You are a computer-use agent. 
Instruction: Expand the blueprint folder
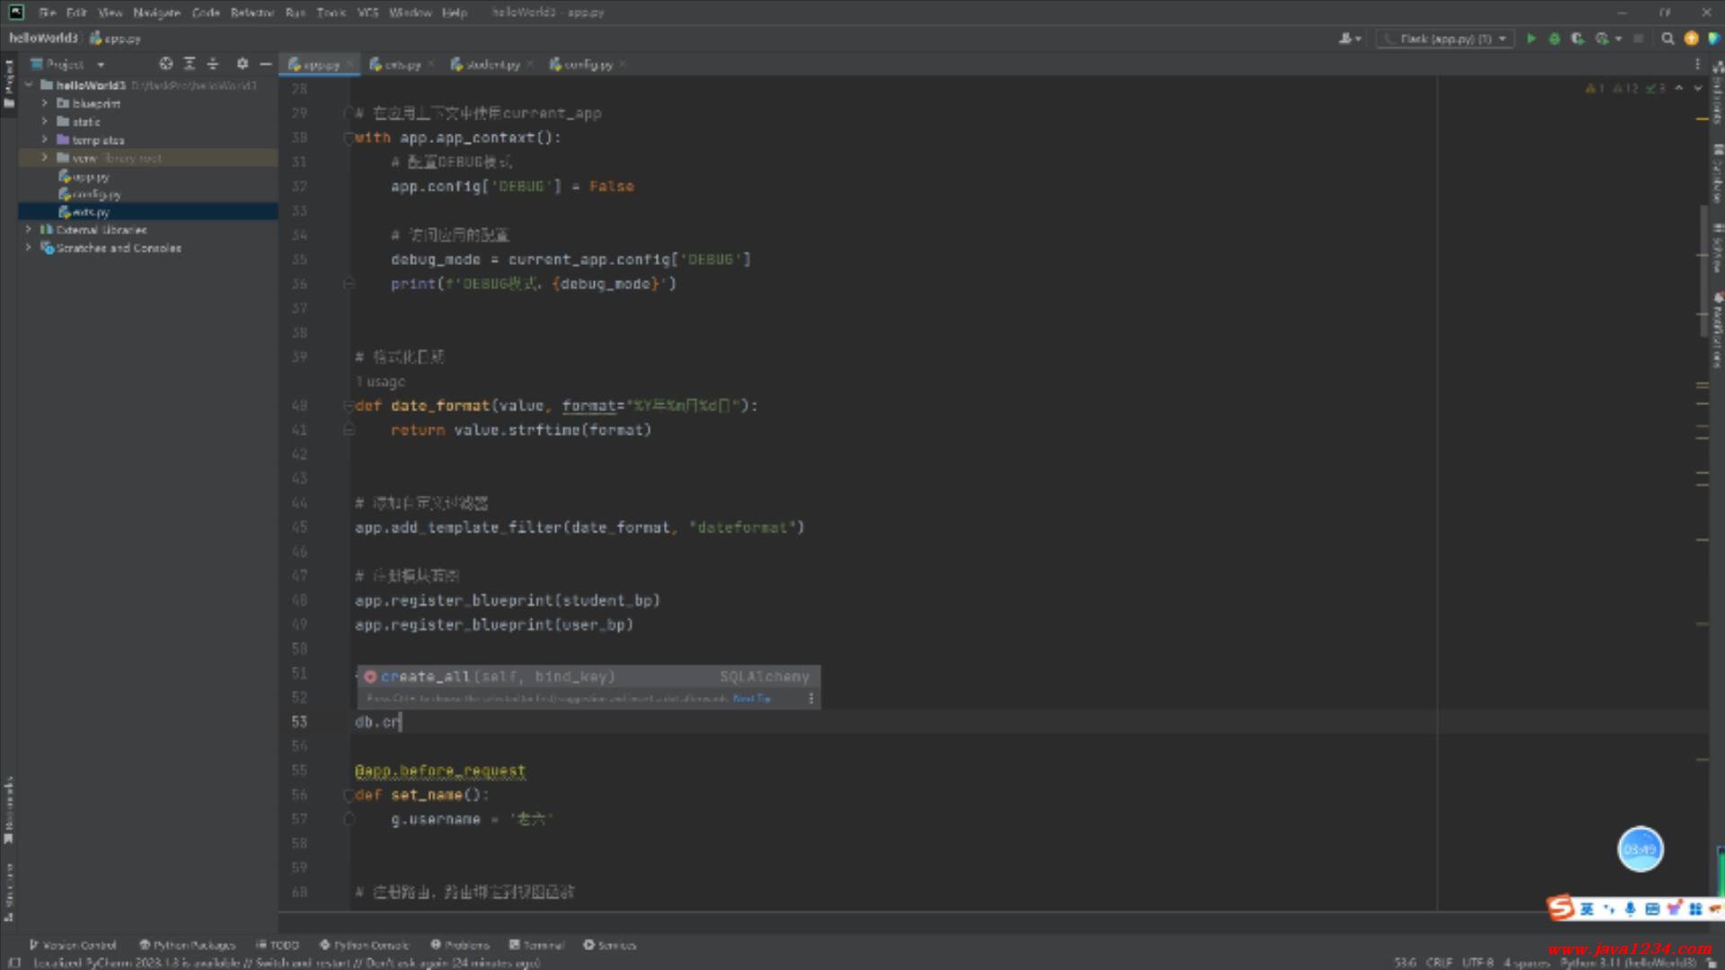(45, 103)
